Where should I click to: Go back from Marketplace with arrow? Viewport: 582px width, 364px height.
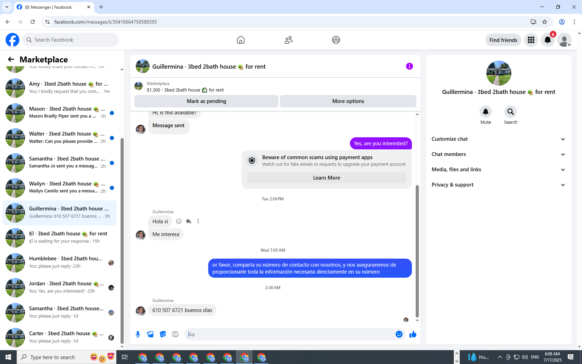pyautogui.click(x=11, y=59)
